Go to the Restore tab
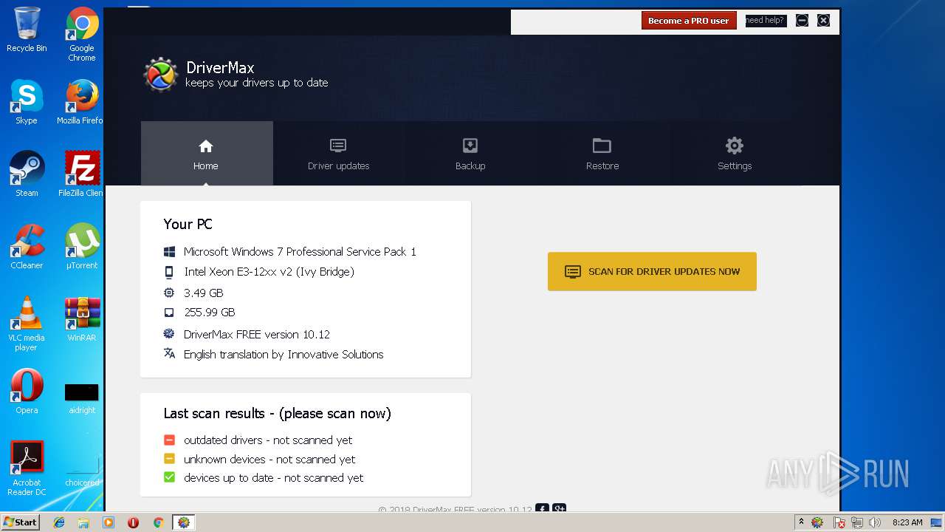This screenshot has height=532, width=945. (602, 153)
